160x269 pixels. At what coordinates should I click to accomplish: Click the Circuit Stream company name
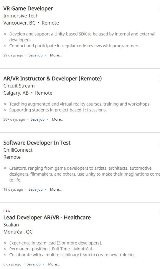point(19,86)
